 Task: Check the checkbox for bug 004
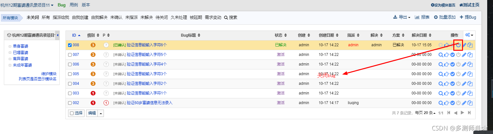pos(70,84)
